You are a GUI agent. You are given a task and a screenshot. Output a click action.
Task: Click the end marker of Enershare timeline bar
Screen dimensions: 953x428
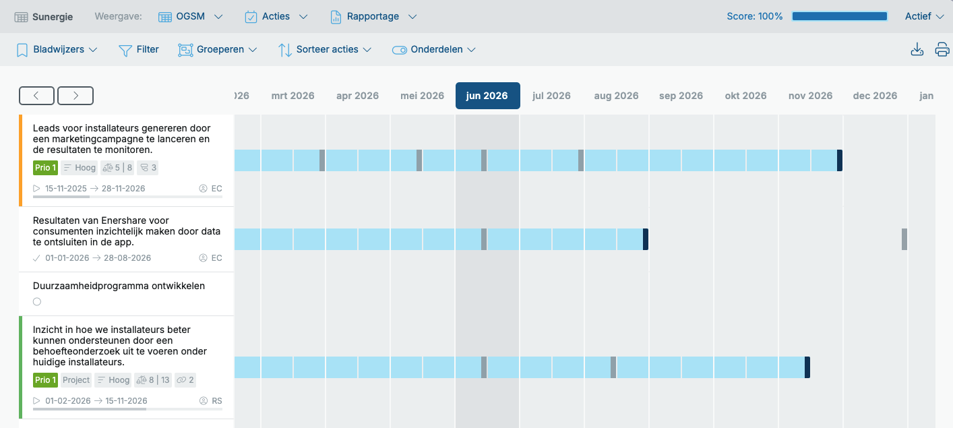[x=646, y=239]
